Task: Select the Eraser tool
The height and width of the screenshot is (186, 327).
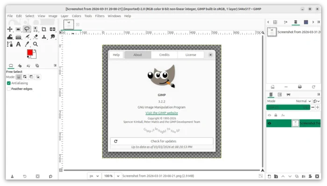Action: click(x=36, y=37)
